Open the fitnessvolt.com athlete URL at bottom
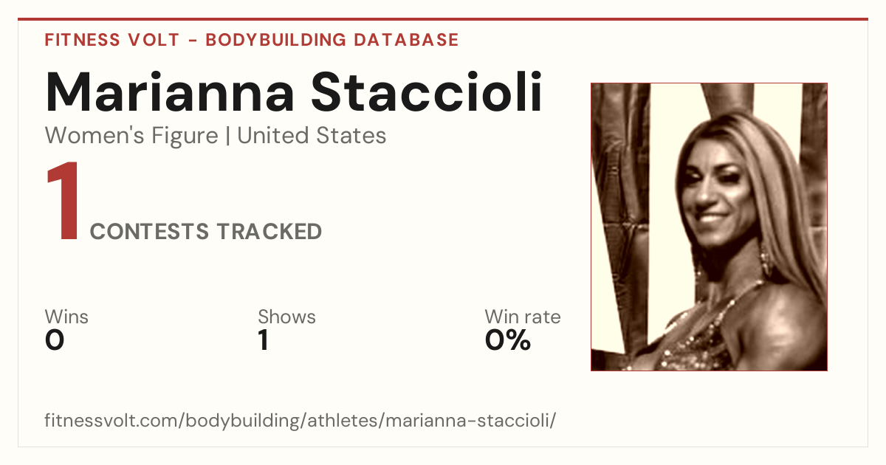Image resolution: width=886 pixels, height=465 pixels. coord(301,421)
